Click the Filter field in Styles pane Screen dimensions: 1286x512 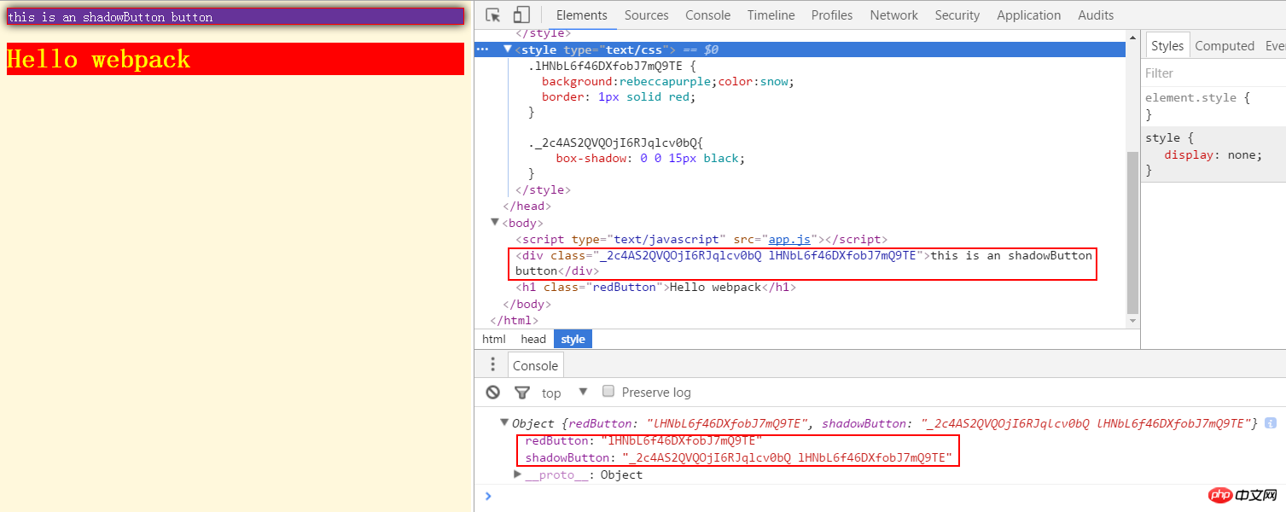[1212, 73]
